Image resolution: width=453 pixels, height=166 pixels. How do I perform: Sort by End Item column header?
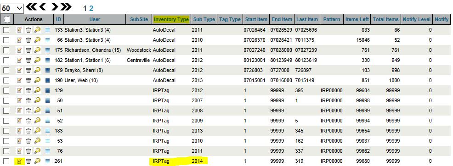coord(282,19)
